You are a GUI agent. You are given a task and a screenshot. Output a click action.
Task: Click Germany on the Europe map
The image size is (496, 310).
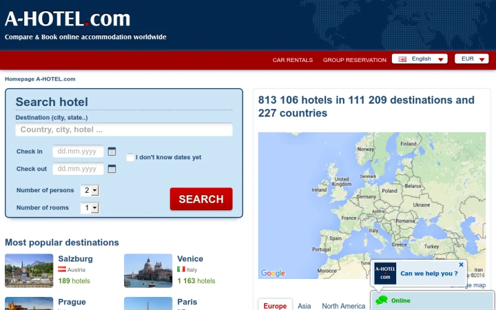[x=366, y=197]
